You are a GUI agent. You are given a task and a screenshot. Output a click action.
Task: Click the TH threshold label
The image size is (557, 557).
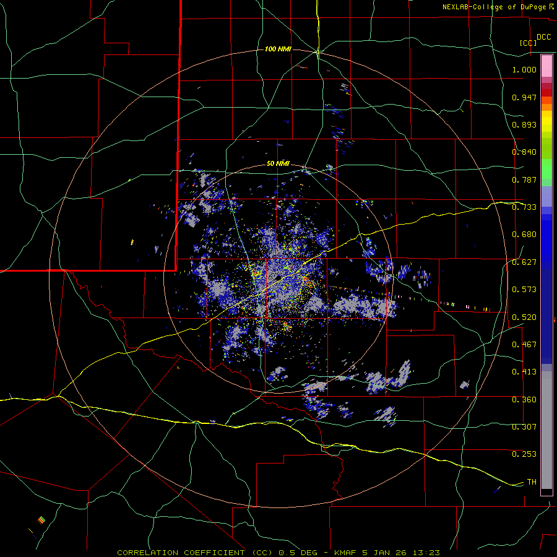[x=532, y=482]
